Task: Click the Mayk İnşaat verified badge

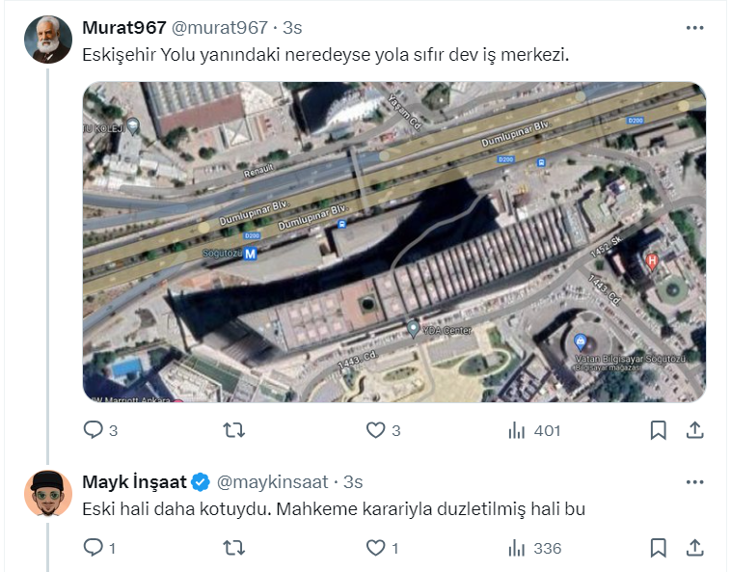Action: [201, 481]
